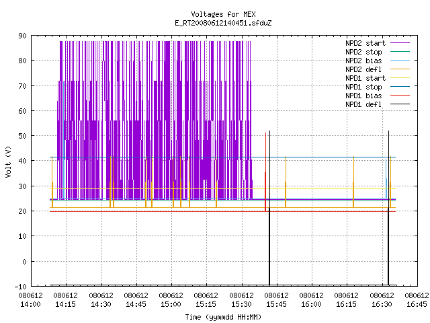Click the 'Voltages for MEX' chart title
The width and height of the screenshot is (430, 323).
click(223, 14)
